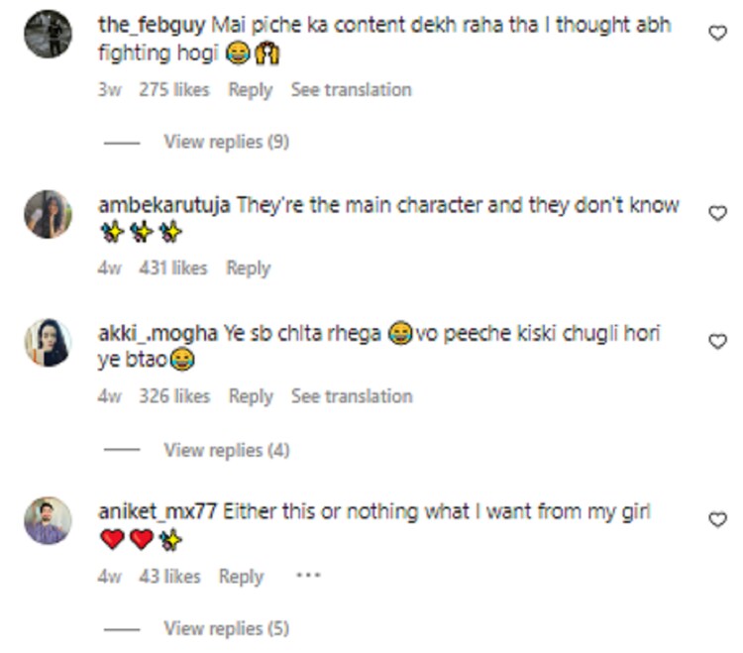Like akki_.mogha's comment with heart icon

pyautogui.click(x=717, y=341)
